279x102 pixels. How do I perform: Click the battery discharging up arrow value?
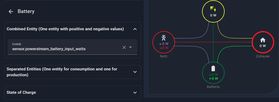click(213, 79)
